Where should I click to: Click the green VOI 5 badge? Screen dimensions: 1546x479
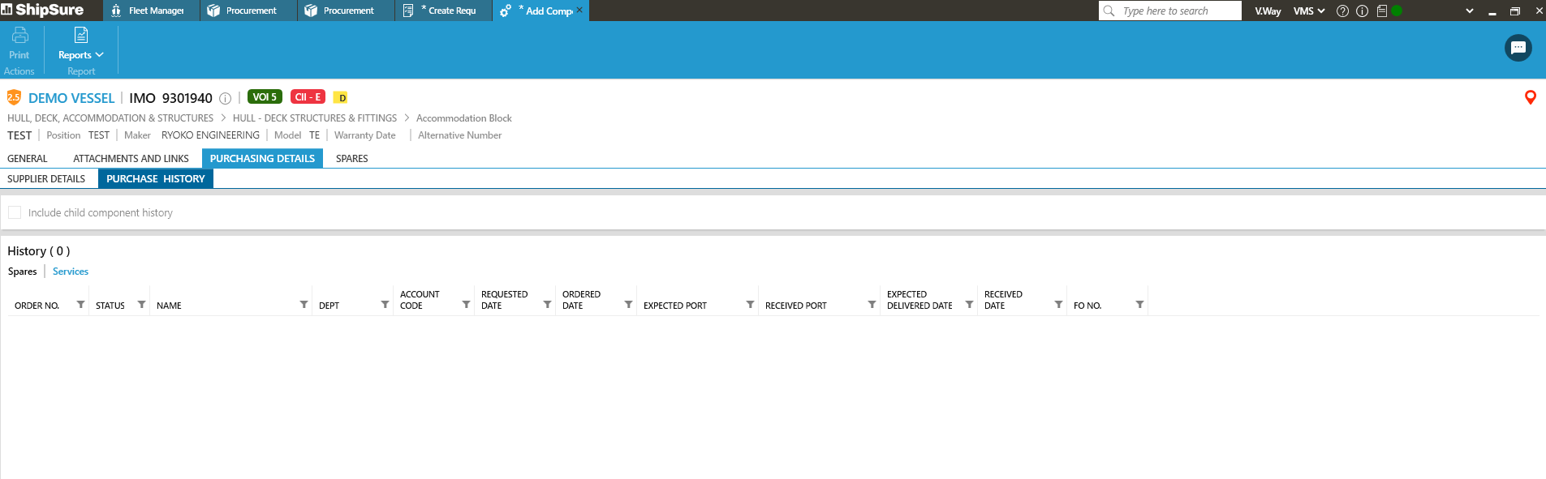265,97
